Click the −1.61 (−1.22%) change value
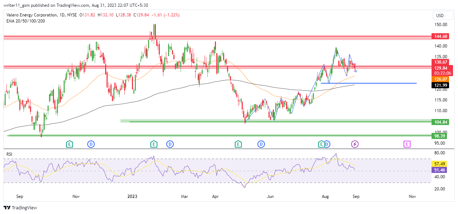 click(166, 15)
